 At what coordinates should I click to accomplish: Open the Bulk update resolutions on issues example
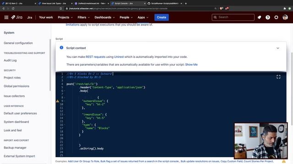(x=200, y=161)
